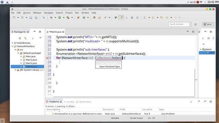Sort by Resource column header
219x123 pixels.
coord(108,109)
